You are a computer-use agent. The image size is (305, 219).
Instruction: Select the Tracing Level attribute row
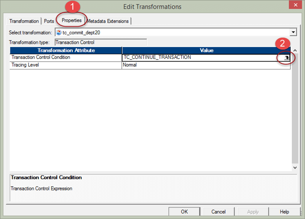pyautogui.click(x=66, y=65)
